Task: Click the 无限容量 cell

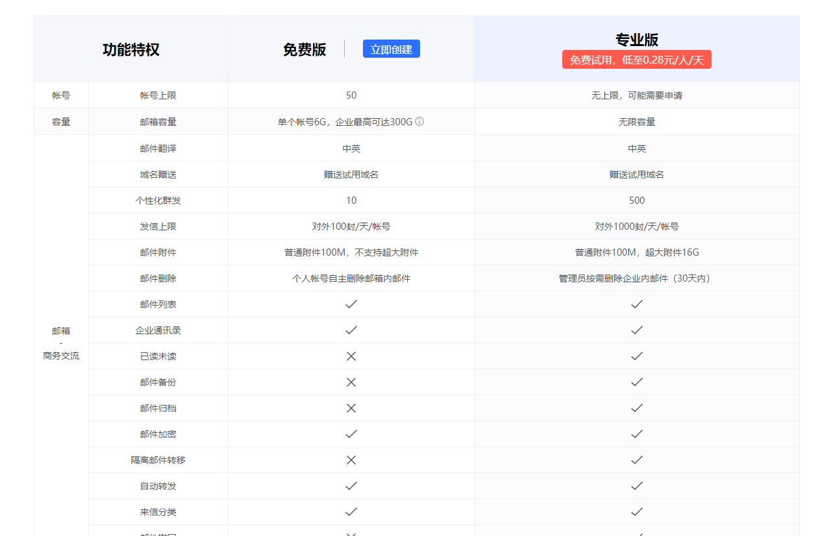Action: pyautogui.click(x=637, y=122)
